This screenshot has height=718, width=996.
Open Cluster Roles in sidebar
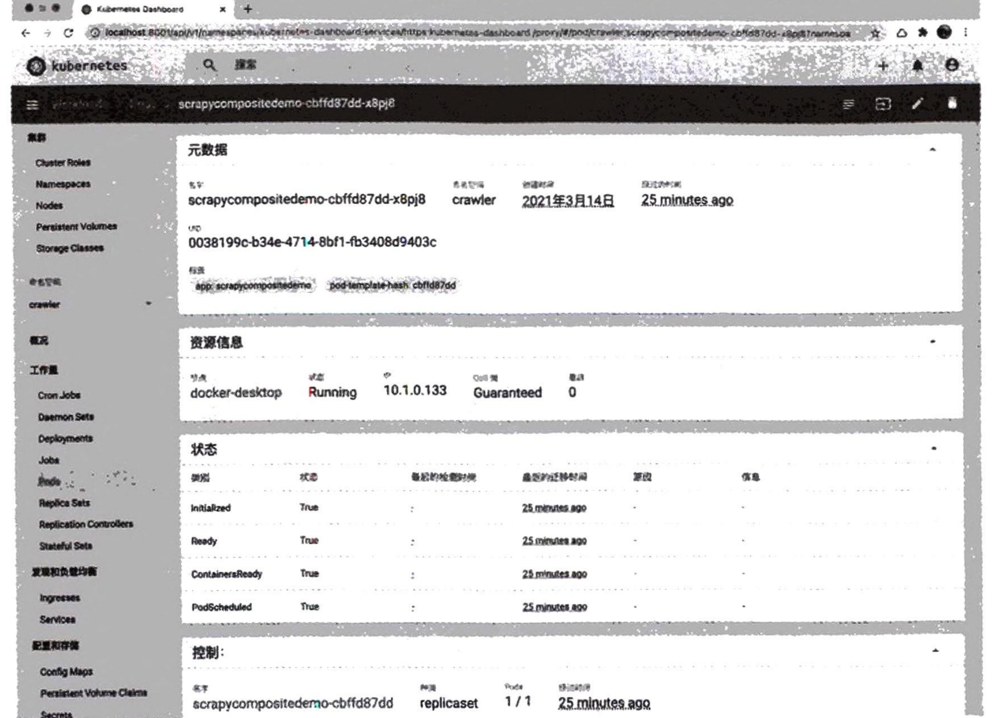(63, 163)
